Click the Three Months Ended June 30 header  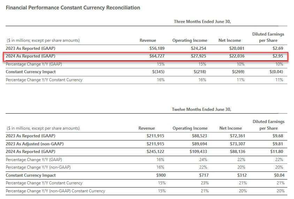pos(202,22)
